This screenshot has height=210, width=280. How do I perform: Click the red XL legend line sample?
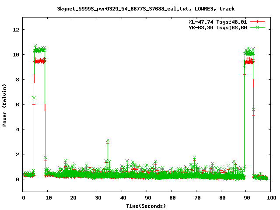257,22
